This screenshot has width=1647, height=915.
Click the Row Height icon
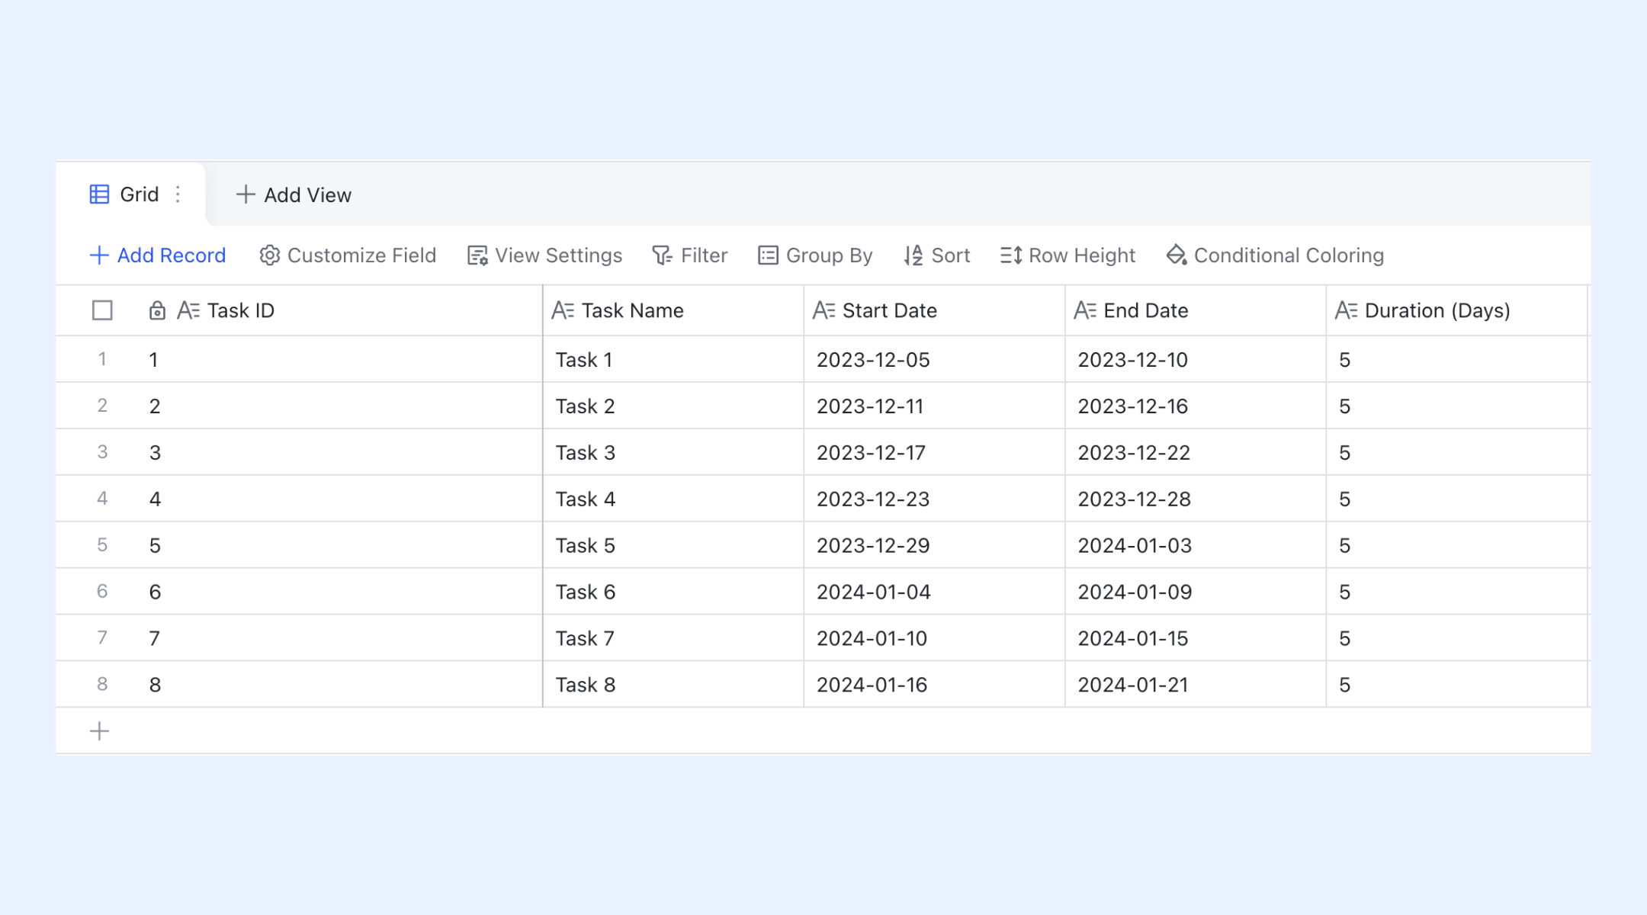(x=1011, y=255)
